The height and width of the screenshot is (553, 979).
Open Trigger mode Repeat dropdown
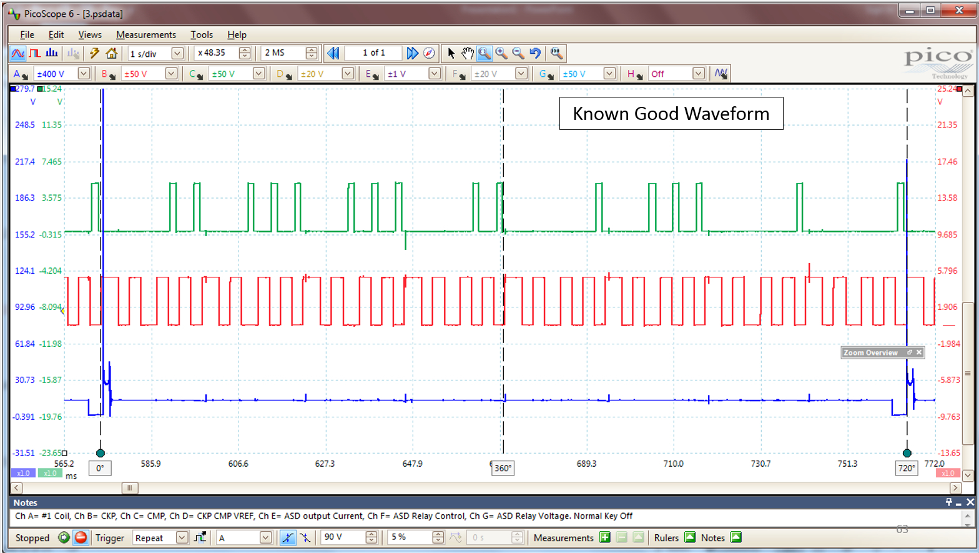(x=182, y=537)
